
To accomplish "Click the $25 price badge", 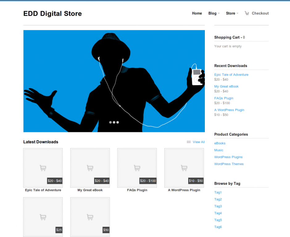I will tap(59, 230).
